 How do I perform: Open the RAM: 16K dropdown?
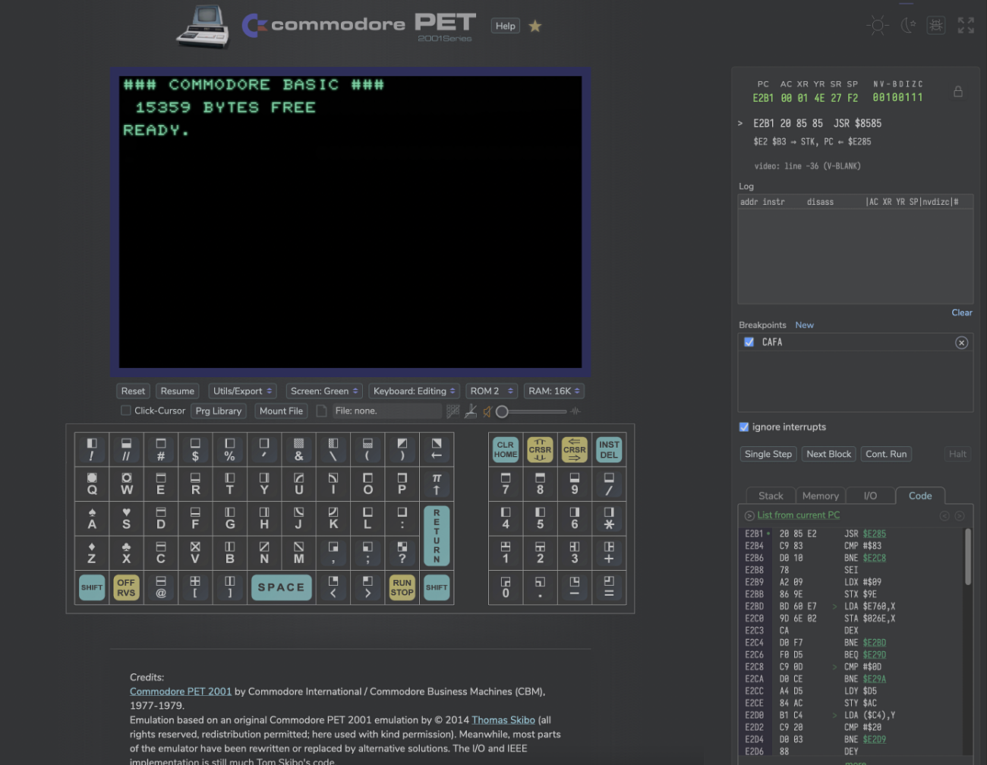point(554,391)
